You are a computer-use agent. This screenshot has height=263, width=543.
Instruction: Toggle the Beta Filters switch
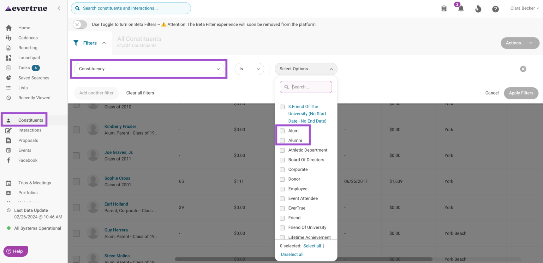pos(80,25)
